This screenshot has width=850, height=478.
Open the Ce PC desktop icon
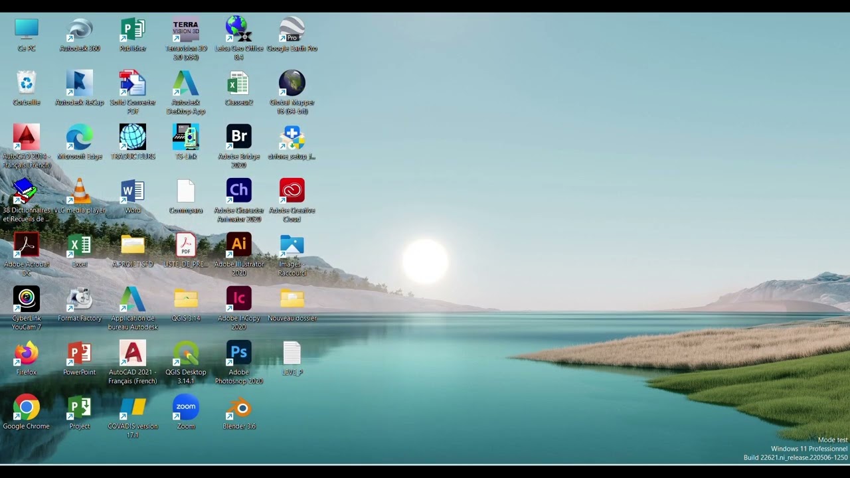(27, 29)
